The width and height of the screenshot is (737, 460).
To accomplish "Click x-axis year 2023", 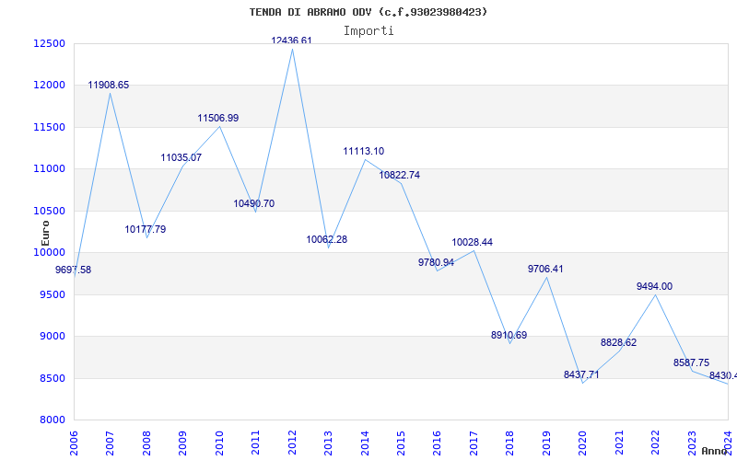I will 692,443.
